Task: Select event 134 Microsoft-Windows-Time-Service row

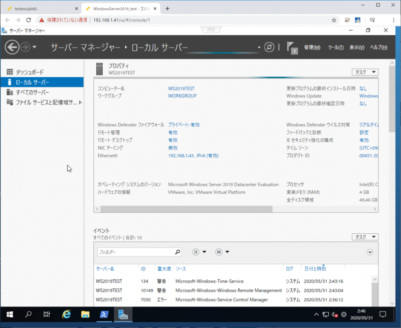Action: coord(233,281)
